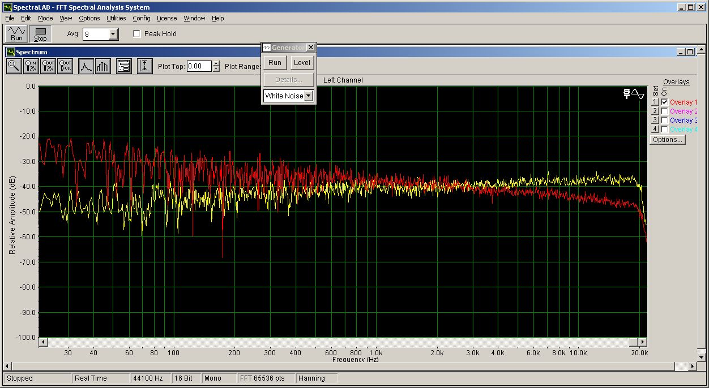Click the Zoom In 2X icon

(x=31, y=66)
